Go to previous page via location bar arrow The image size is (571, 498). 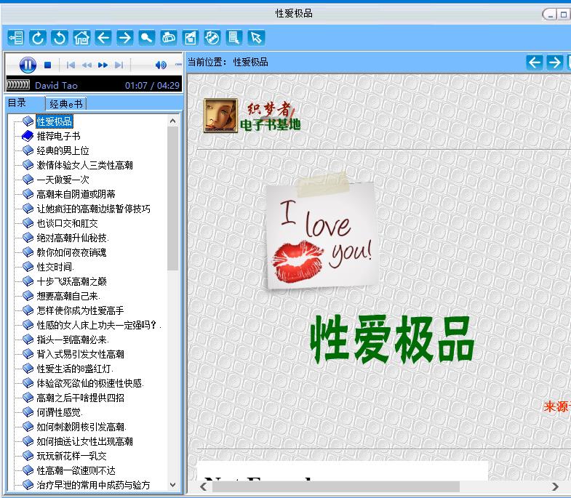[x=534, y=63]
